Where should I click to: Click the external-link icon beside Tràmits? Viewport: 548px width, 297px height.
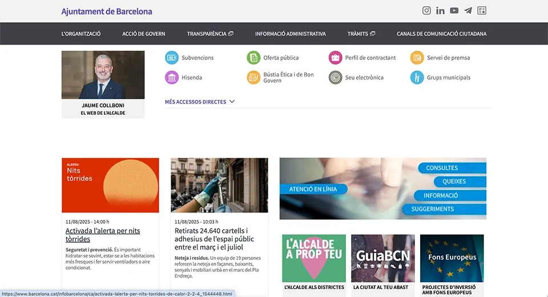(373, 34)
